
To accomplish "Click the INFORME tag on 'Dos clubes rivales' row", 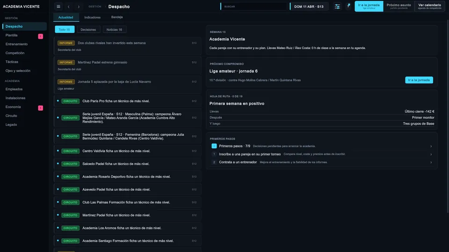I will click(x=66, y=43).
